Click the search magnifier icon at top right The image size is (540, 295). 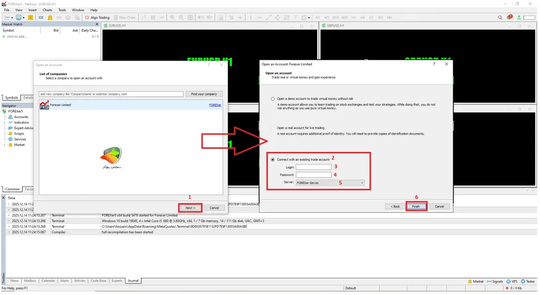[x=500, y=18]
